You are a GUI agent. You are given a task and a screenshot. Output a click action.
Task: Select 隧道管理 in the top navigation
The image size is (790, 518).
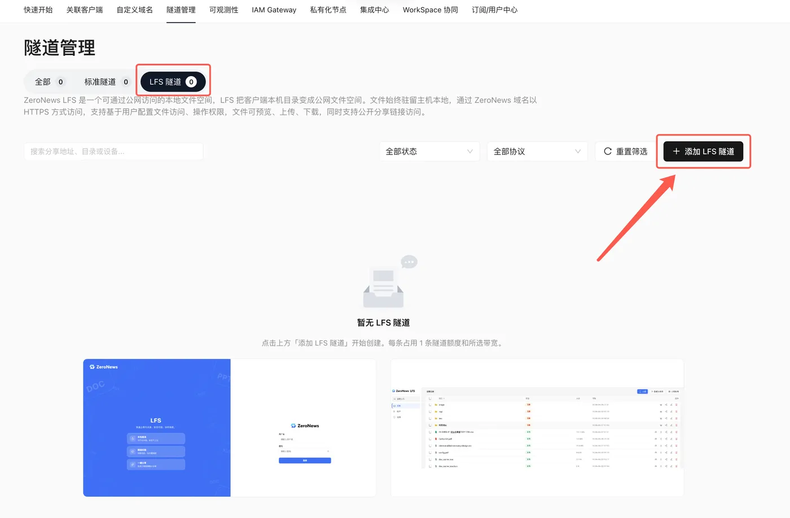coord(181,10)
